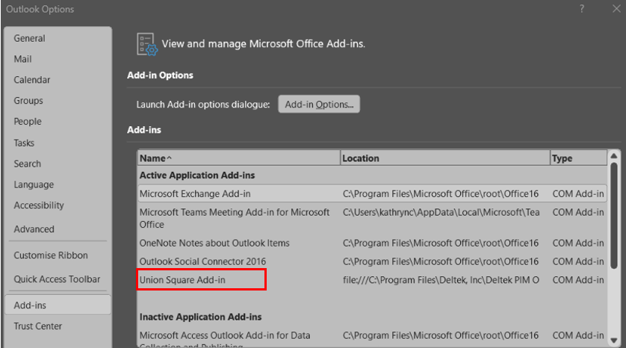Viewport: 626px width, 348px height.
Task: Sort add-ins by Name column header
Action: coord(239,158)
